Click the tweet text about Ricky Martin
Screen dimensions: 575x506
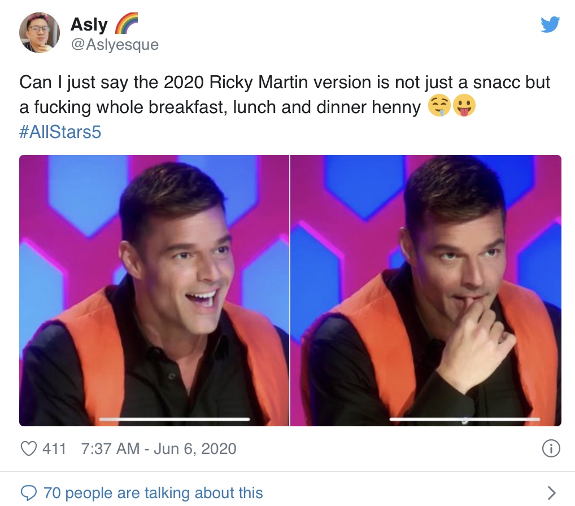[285, 94]
